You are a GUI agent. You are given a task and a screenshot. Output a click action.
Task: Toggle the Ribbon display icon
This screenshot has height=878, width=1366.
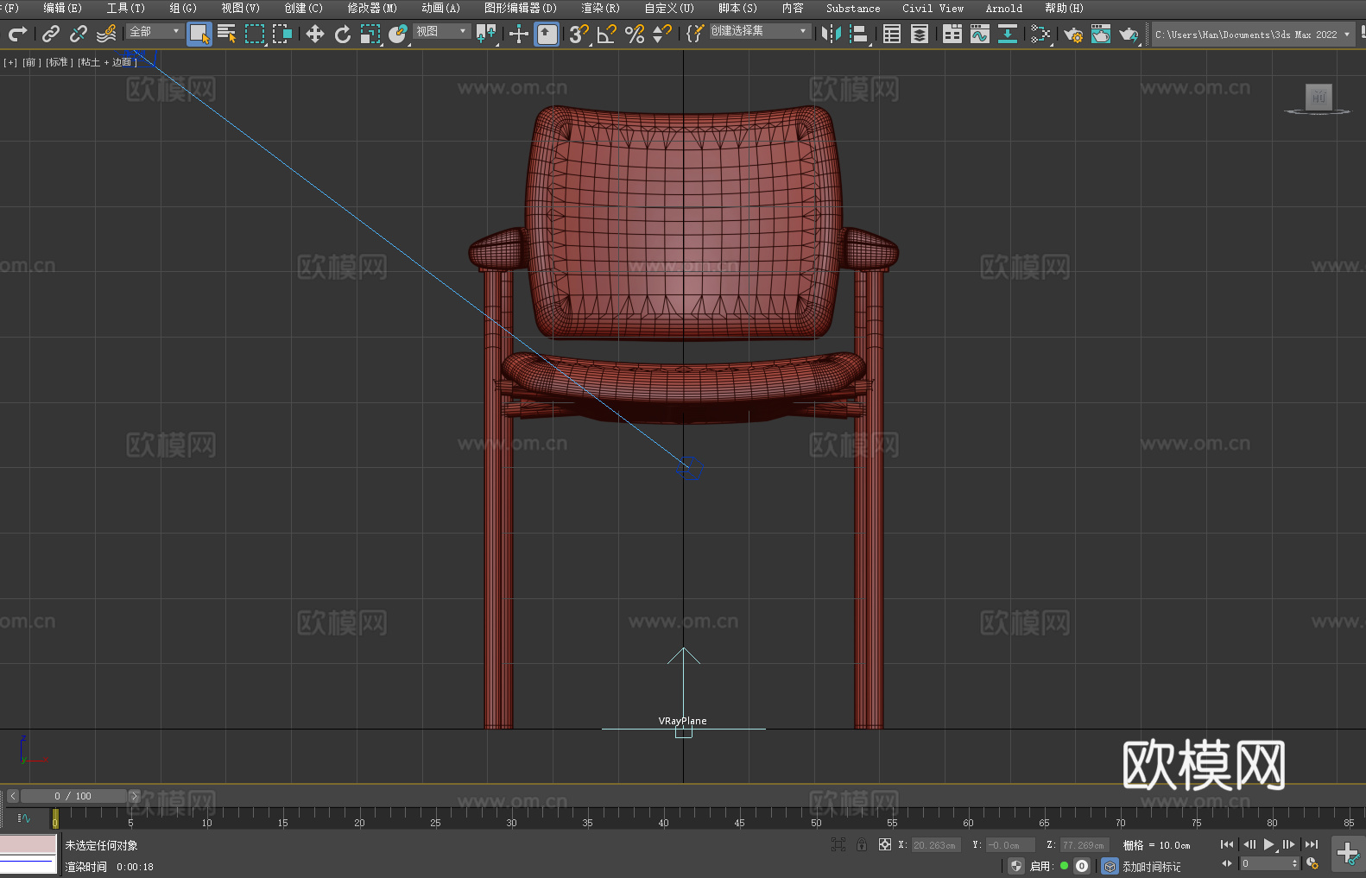point(952,34)
